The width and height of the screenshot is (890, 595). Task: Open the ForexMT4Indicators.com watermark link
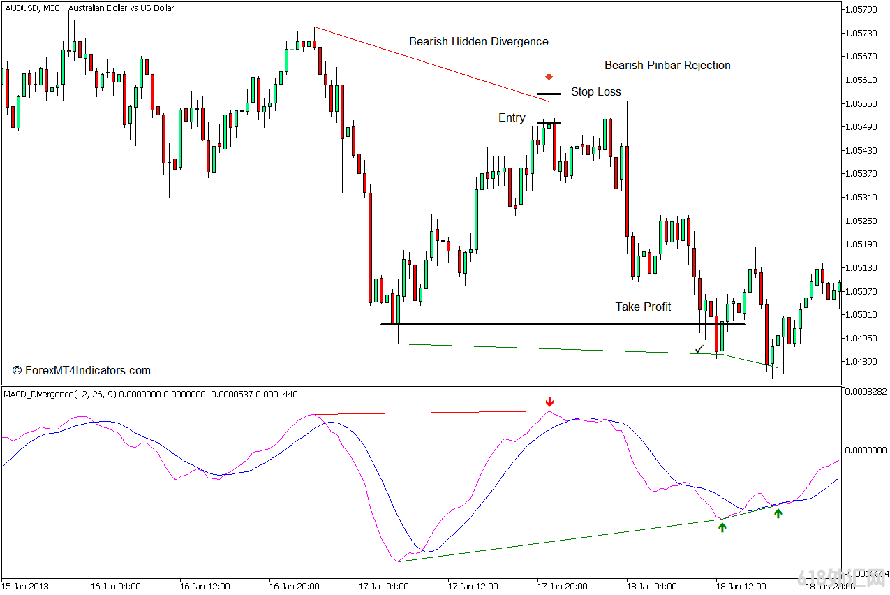82,370
